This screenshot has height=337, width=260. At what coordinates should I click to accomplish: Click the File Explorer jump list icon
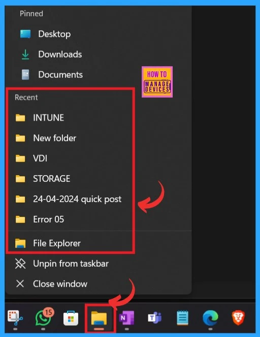click(x=20, y=243)
